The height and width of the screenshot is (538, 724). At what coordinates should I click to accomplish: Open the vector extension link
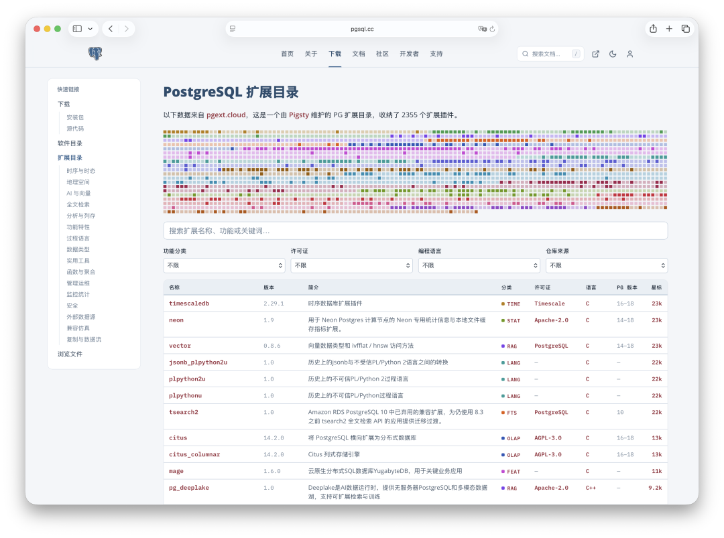[x=180, y=346]
